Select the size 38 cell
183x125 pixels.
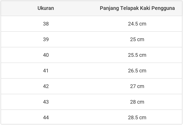point(46,24)
